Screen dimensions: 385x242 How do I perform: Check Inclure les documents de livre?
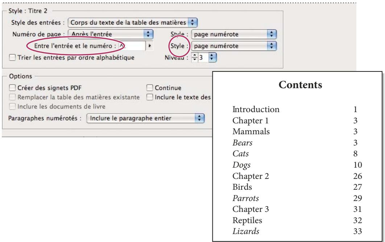12,106
